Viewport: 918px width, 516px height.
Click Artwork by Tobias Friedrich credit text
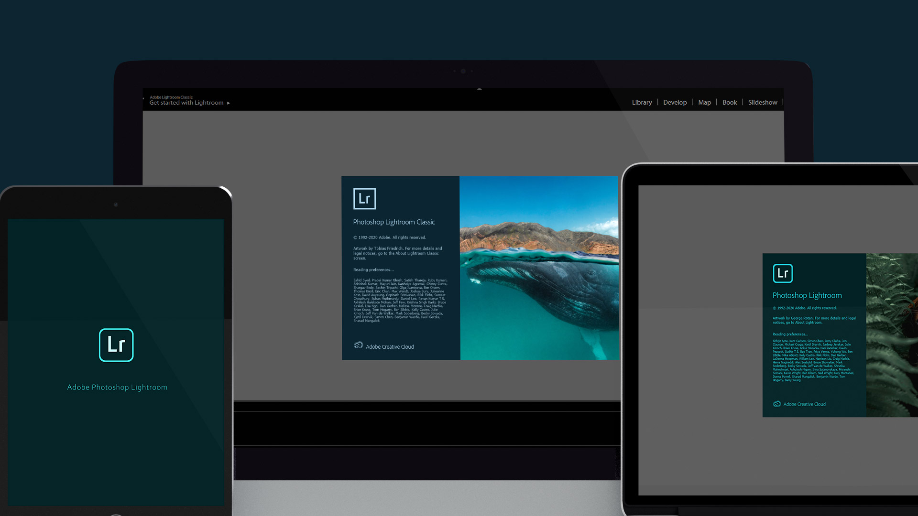(x=397, y=253)
